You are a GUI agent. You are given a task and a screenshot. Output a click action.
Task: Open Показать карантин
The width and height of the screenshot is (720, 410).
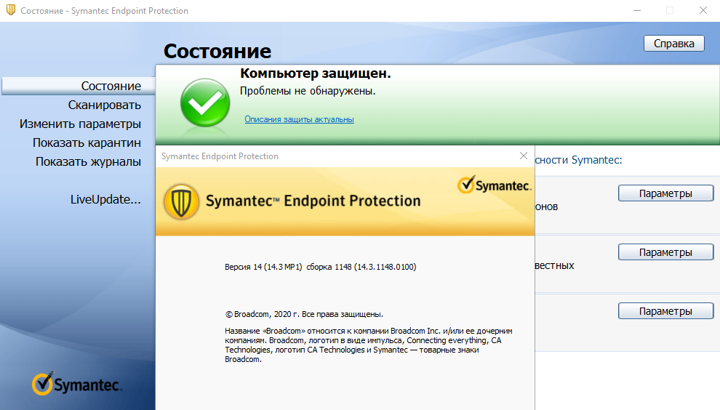tap(87, 142)
